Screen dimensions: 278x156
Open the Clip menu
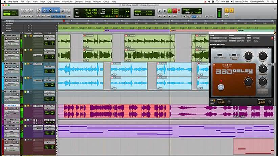[x=49, y=2]
